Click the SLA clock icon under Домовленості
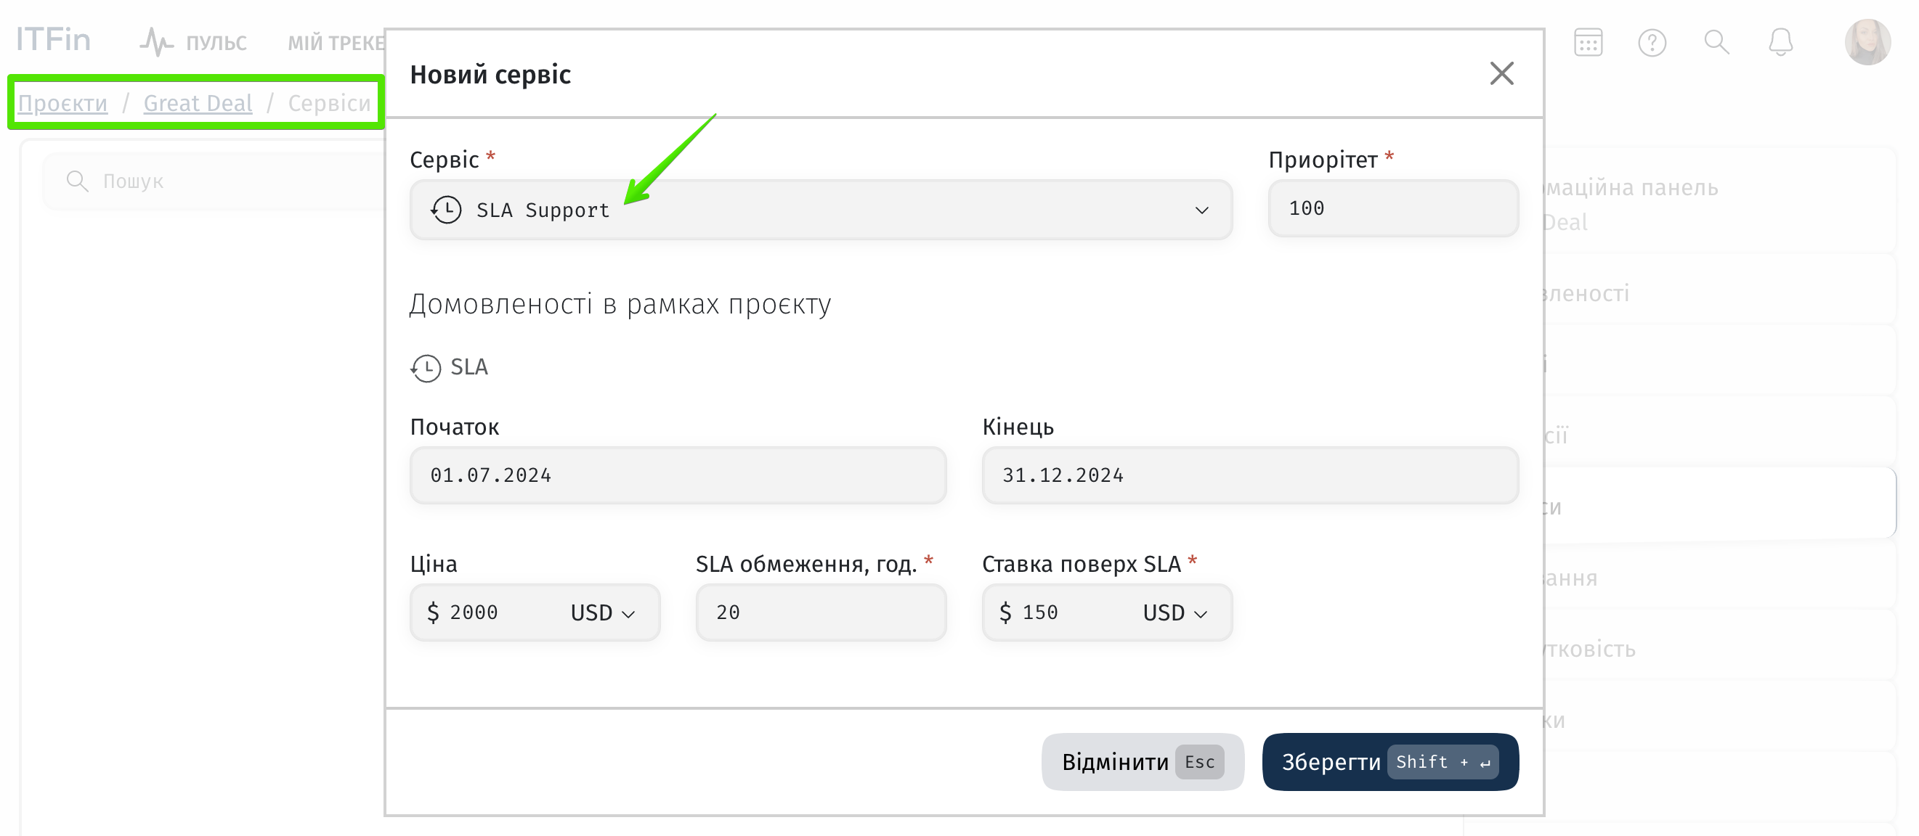The image size is (1919, 836). click(x=426, y=368)
